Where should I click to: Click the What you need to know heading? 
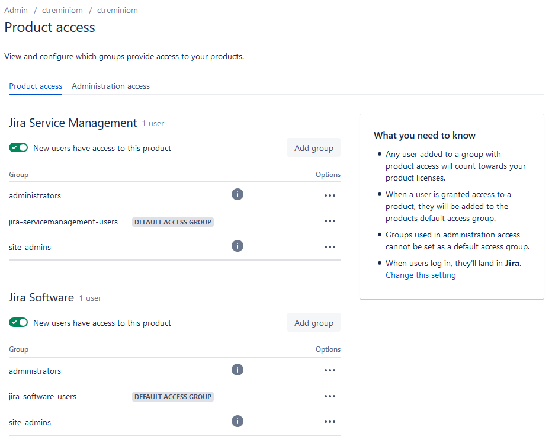(x=425, y=136)
